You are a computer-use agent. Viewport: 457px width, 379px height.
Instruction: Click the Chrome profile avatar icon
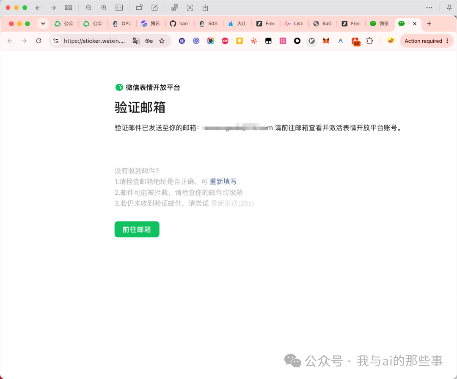(x=391, y=41)
